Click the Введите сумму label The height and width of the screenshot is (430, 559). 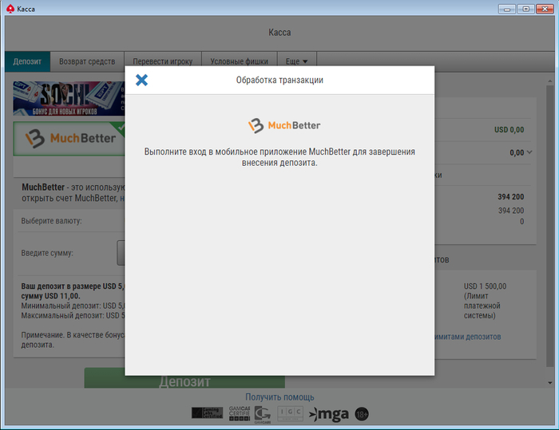pyautogui.click(x=47, y=253)
